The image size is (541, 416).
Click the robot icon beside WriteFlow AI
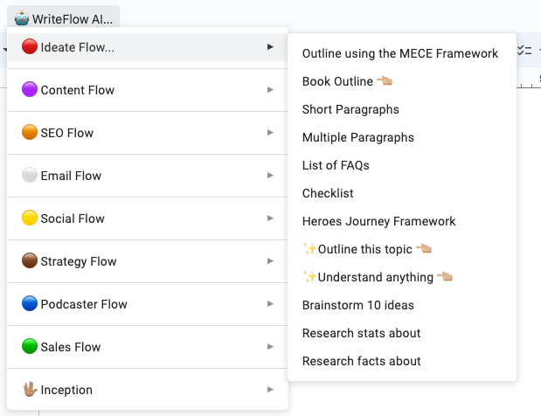(22, 18)
